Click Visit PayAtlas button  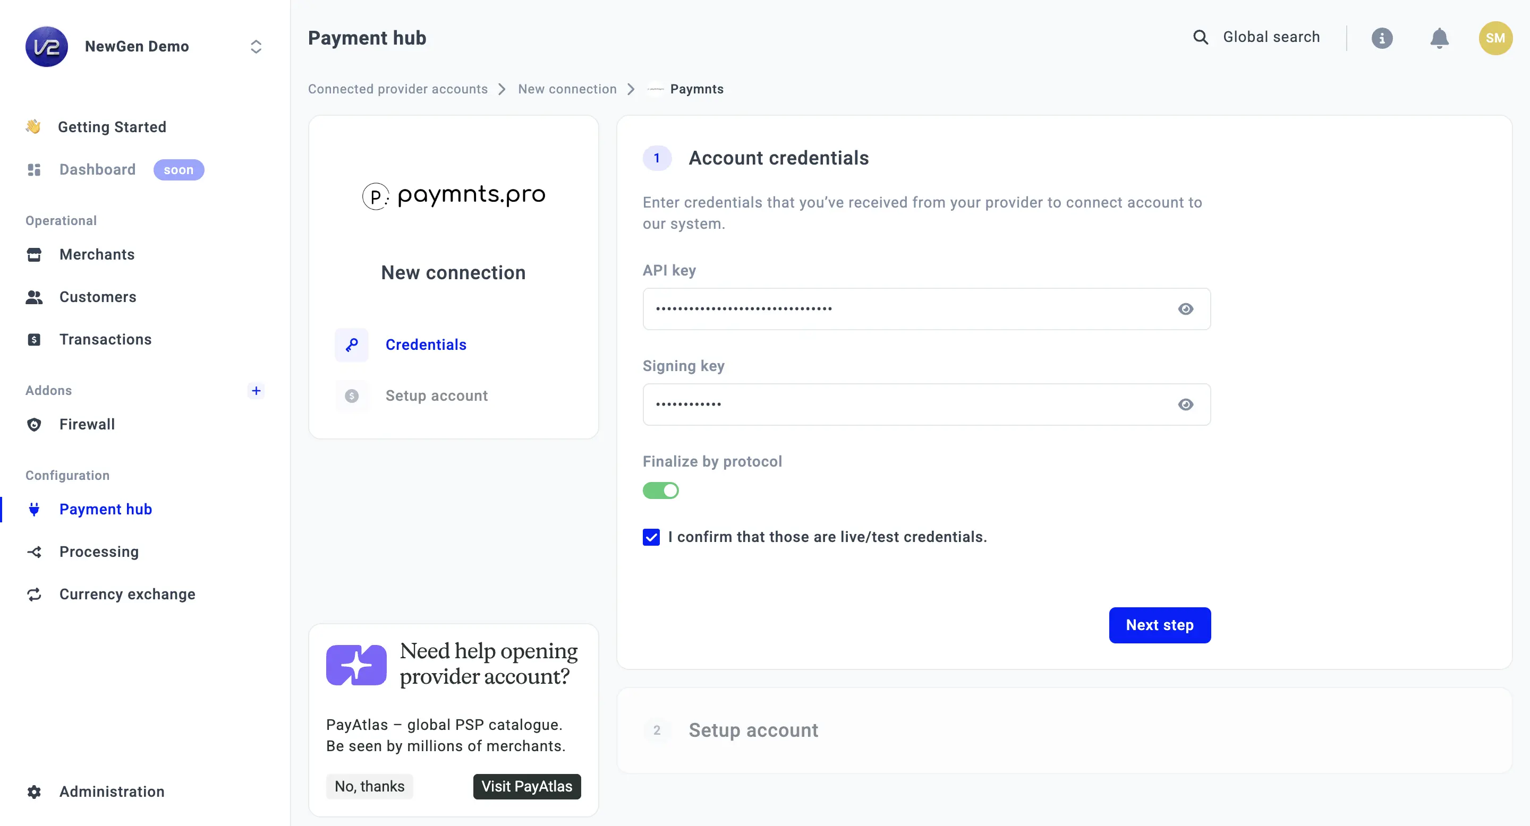[527, 787]
